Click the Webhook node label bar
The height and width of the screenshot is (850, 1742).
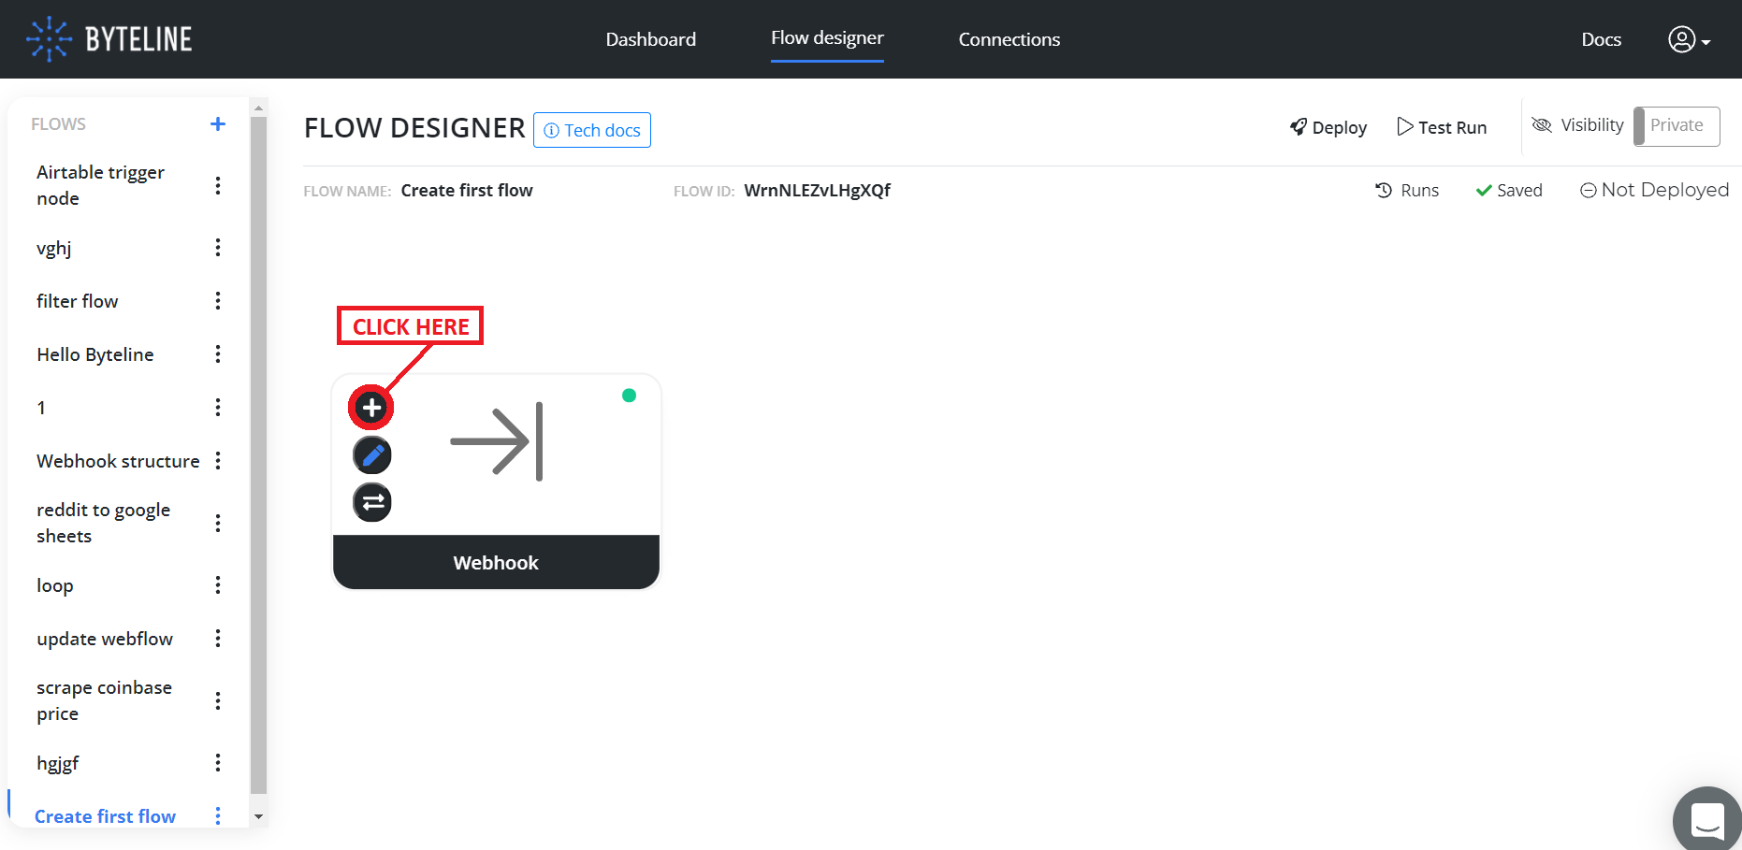(496, 562)
